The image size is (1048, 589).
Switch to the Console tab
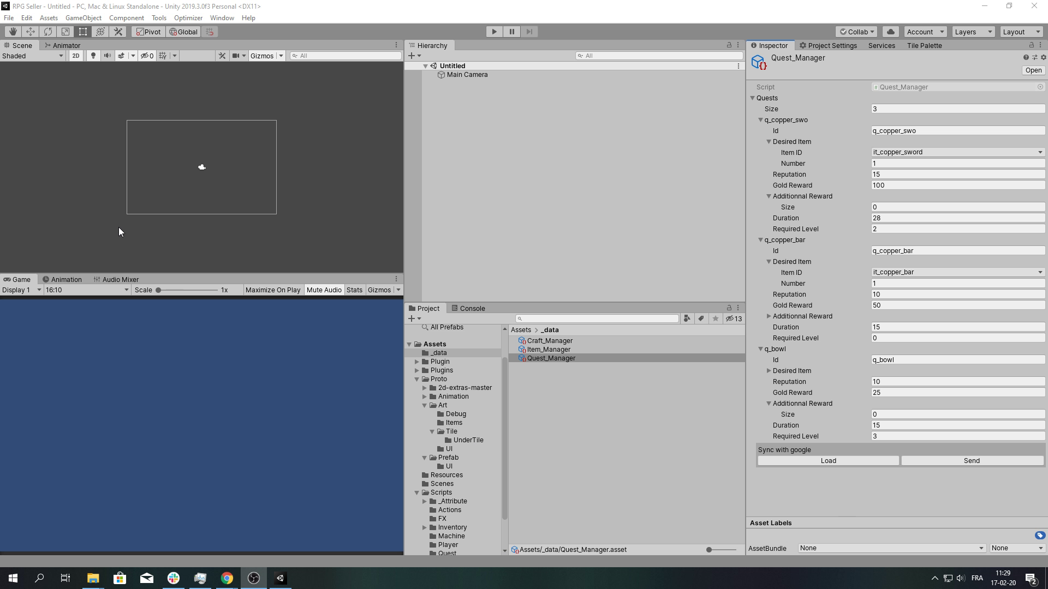coord(468,308)
